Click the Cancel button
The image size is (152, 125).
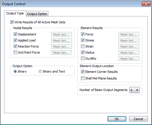(138, 119)
